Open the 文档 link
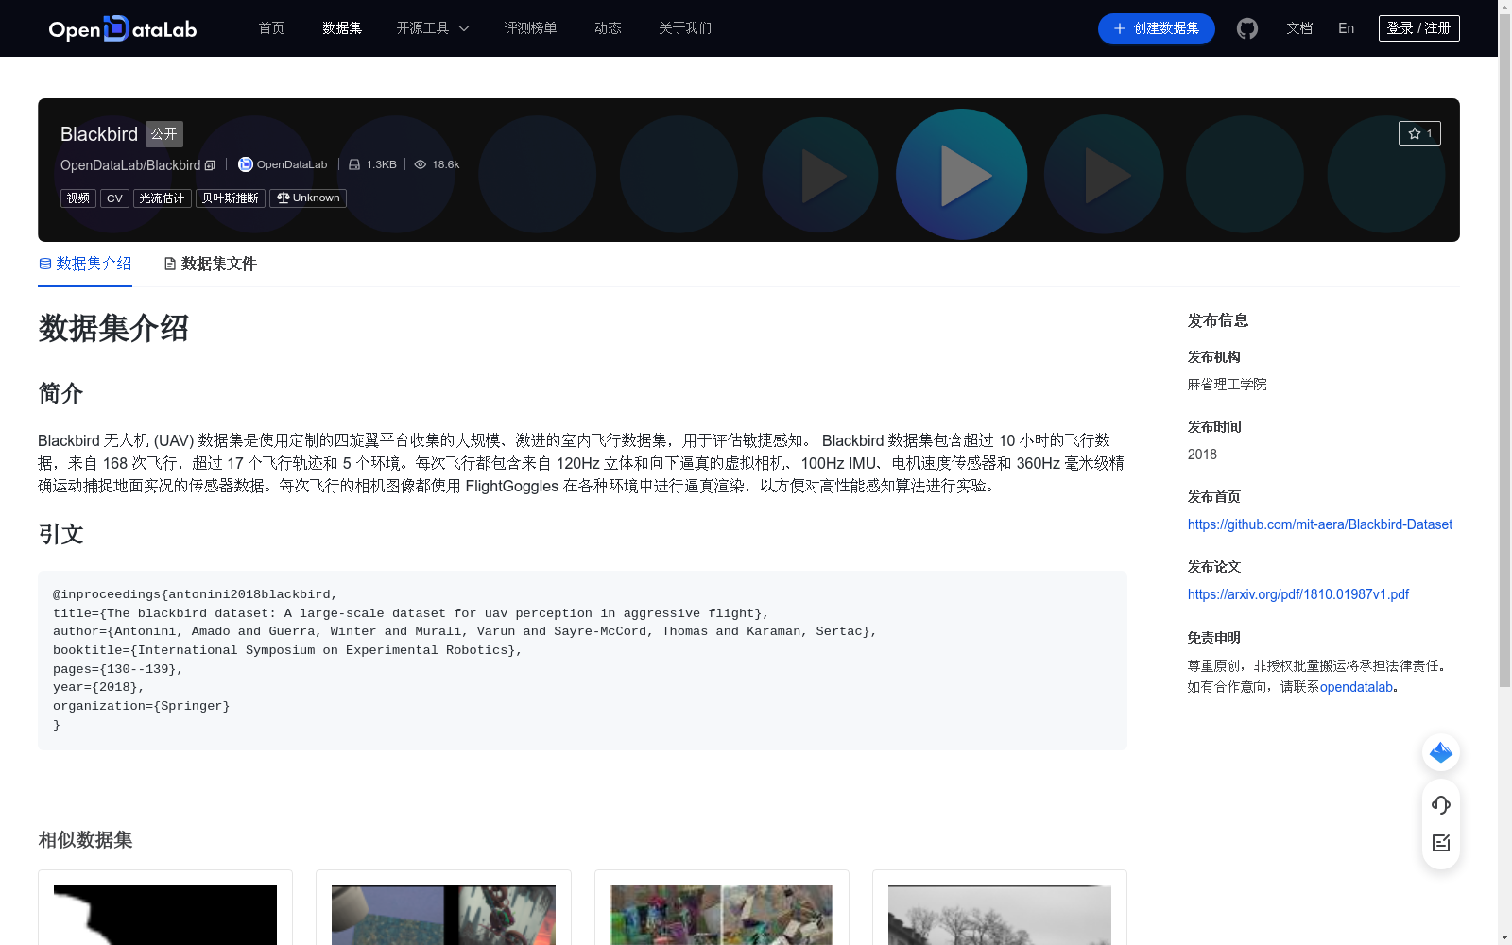 pos(1299,28)
